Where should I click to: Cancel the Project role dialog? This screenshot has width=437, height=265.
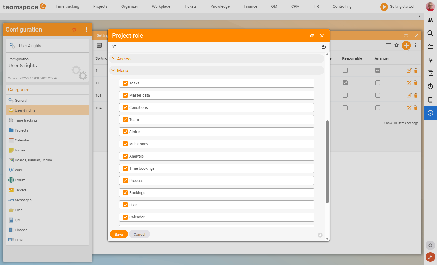(x=139, y=234)
